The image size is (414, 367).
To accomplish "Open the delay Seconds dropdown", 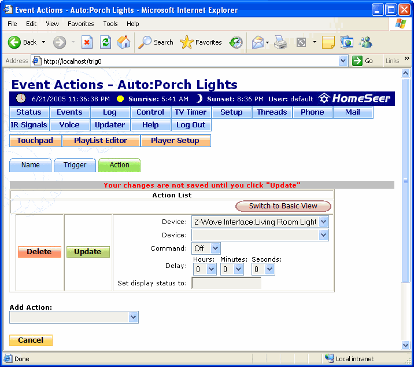I will pyautogui.click(x=269, y=269).
